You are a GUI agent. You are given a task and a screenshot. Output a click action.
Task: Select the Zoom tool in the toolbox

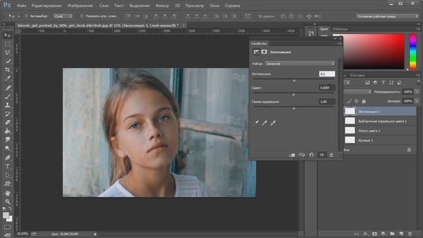[x=7, y=202]
